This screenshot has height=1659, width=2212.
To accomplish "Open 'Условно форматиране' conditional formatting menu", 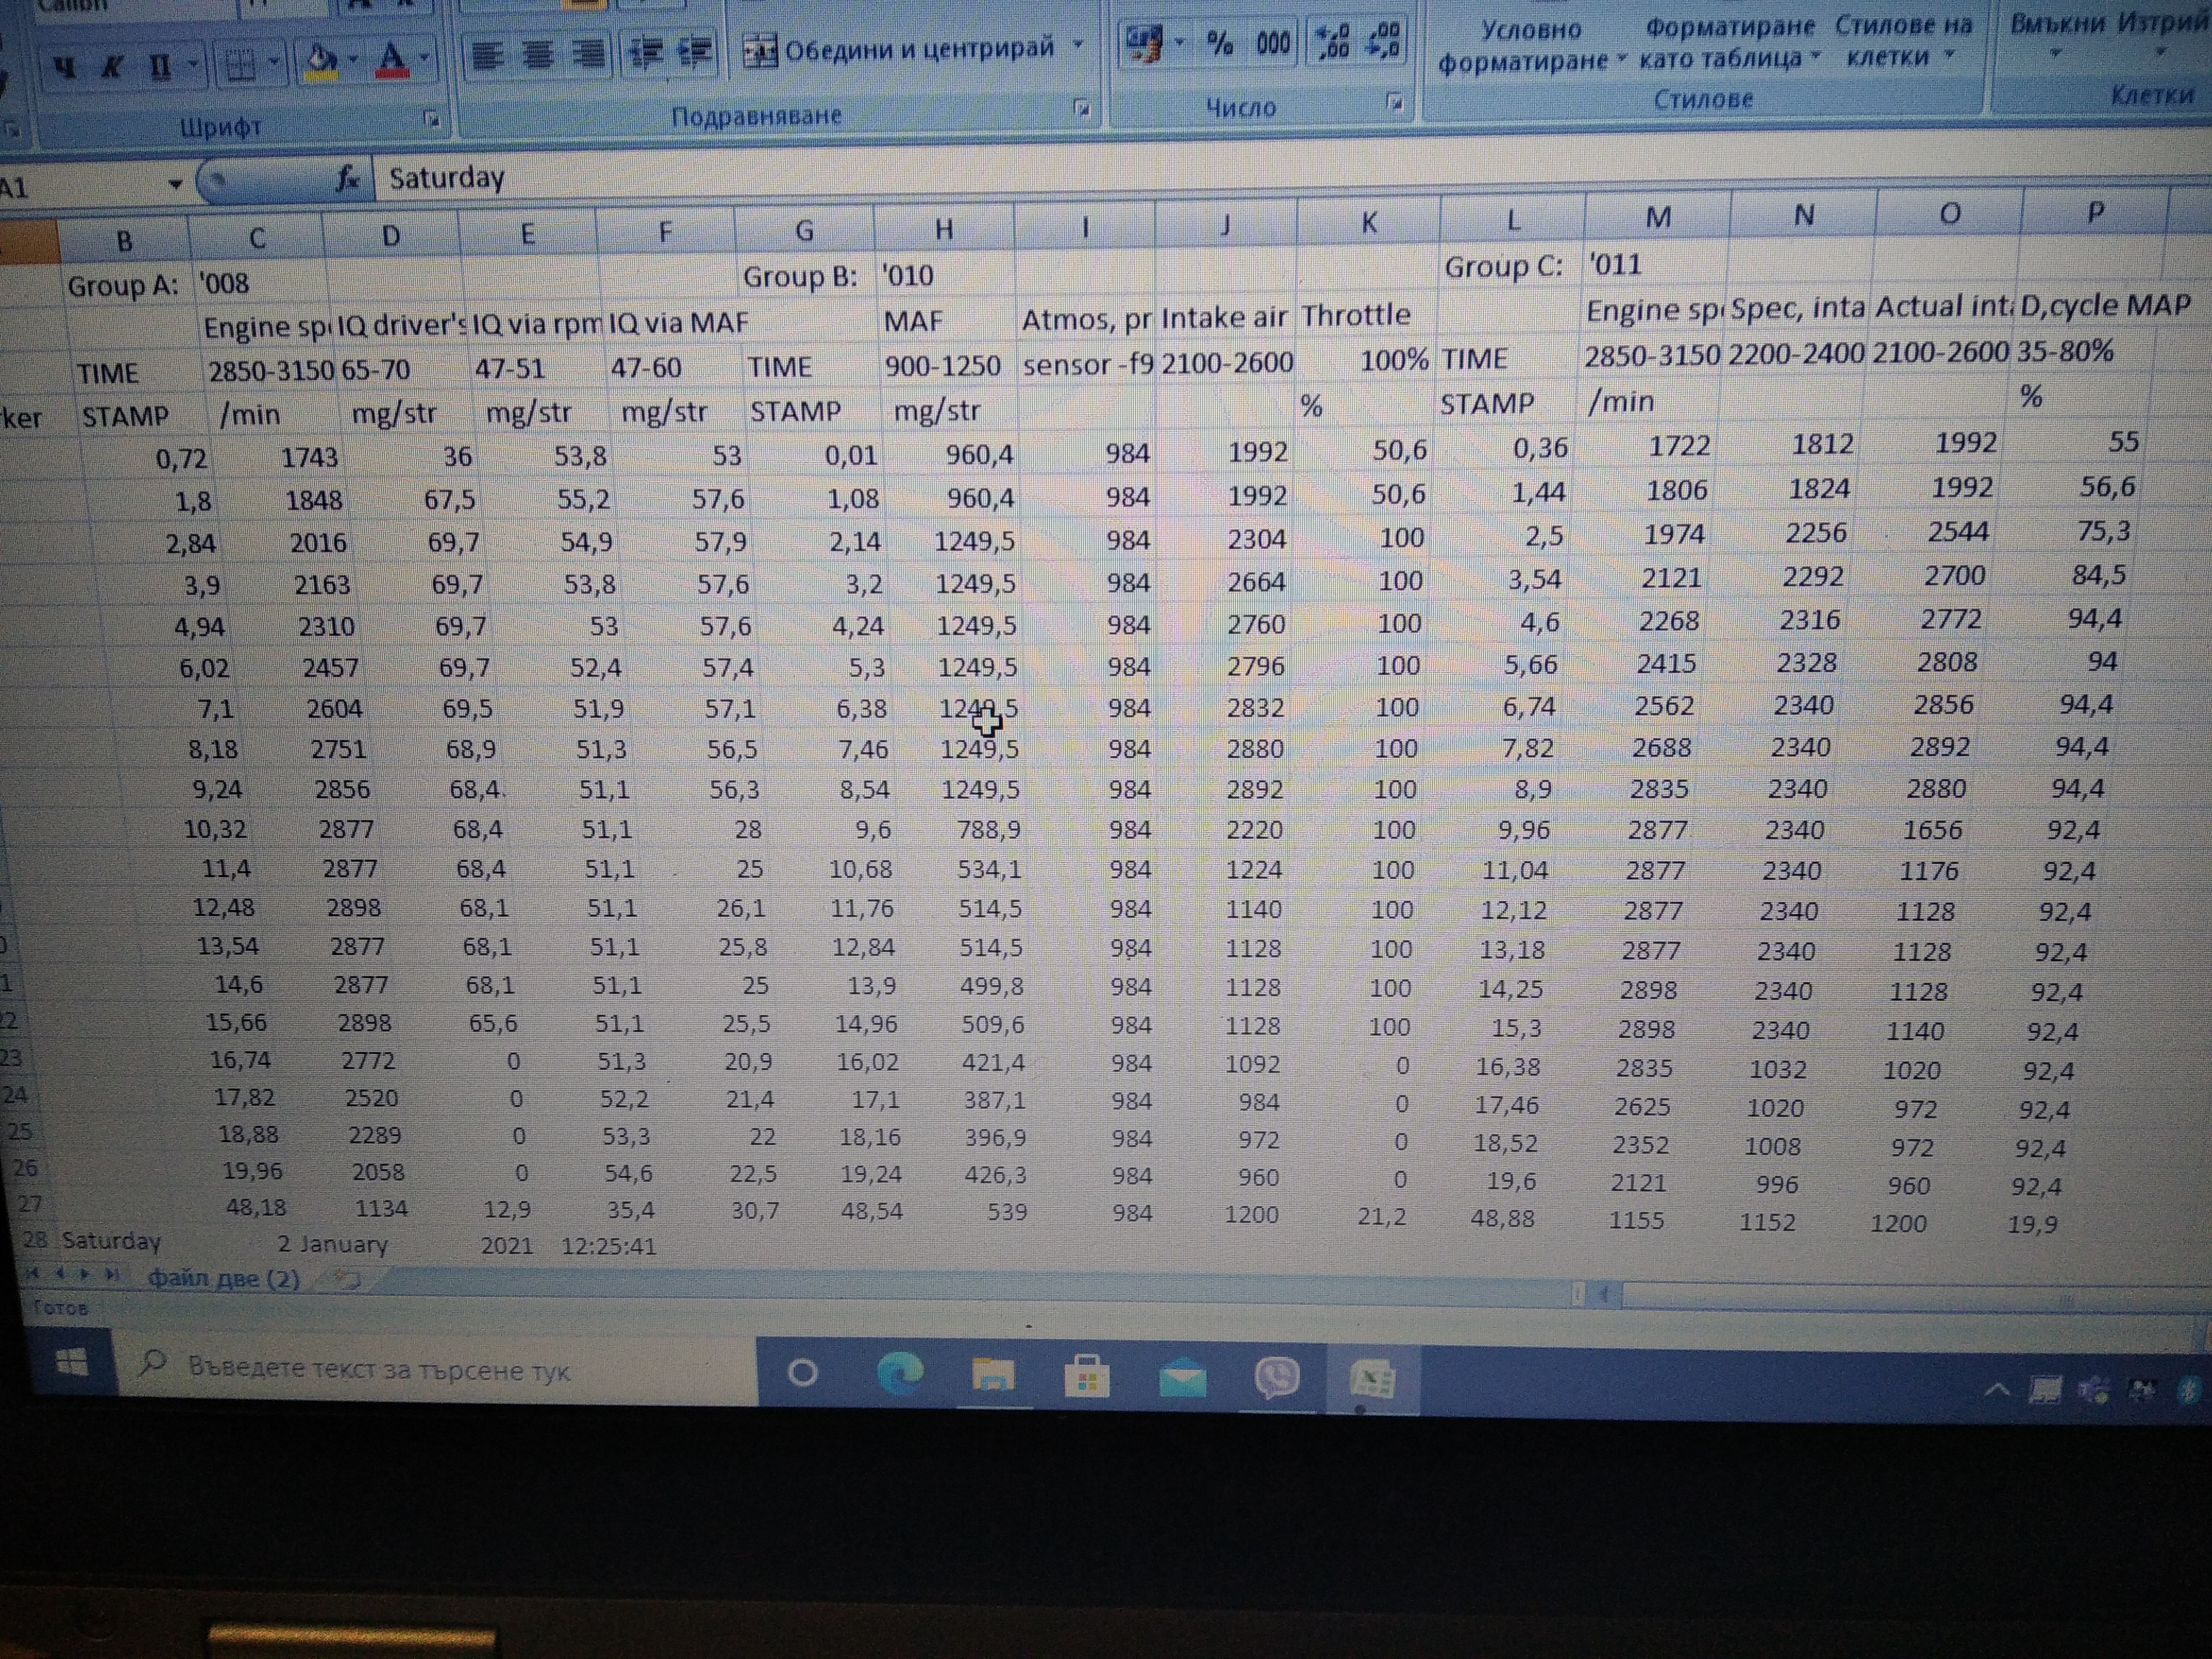I will (1530, 46).
